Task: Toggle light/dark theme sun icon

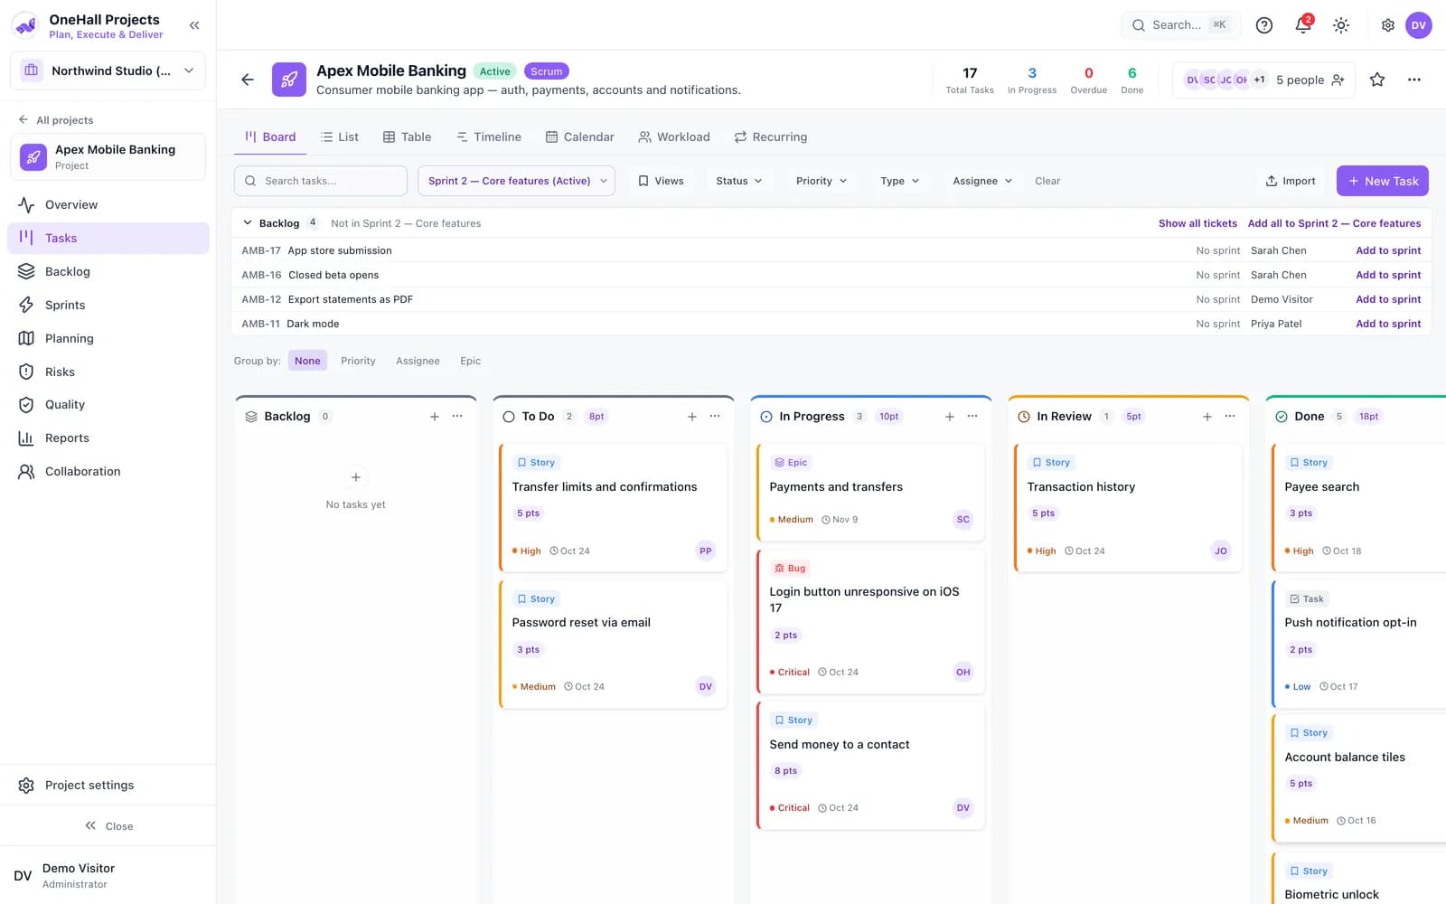Action: [x=1341, y=25]
